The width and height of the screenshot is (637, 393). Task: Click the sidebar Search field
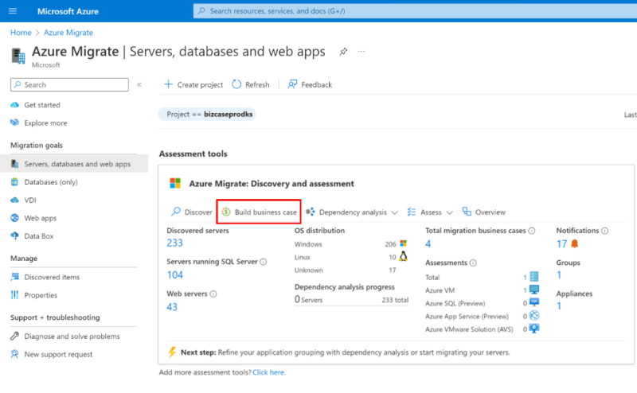[69, 85]
